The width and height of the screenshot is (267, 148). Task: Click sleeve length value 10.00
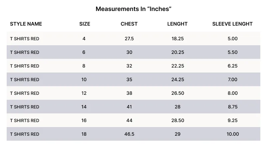(x=232, y=134)
